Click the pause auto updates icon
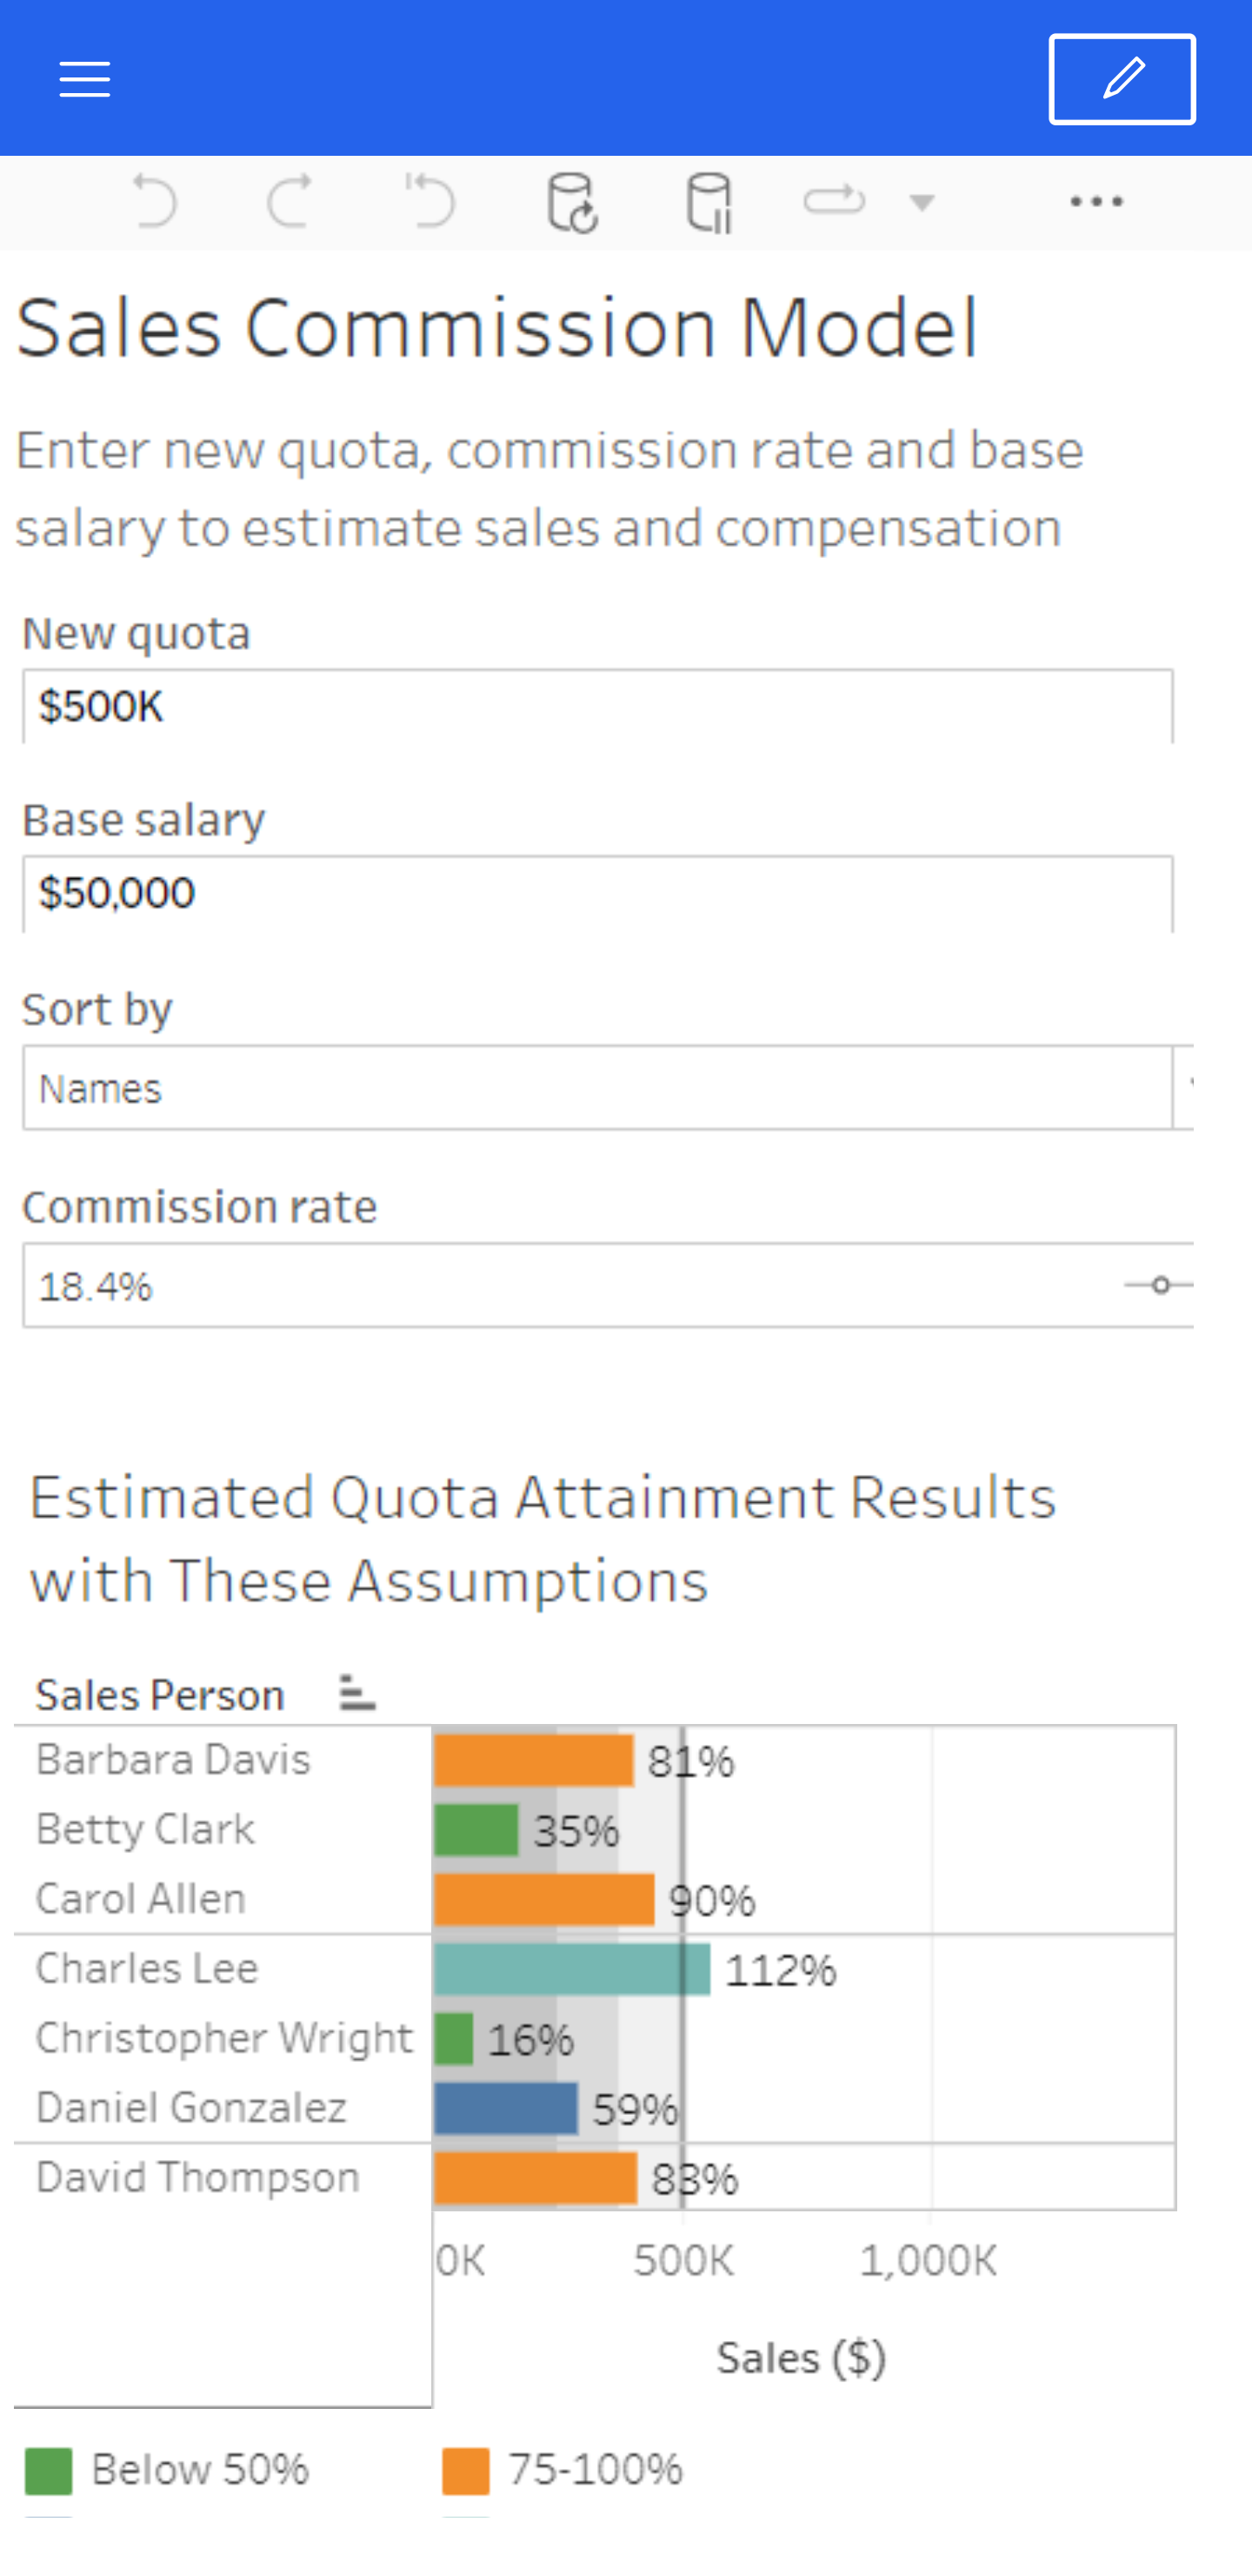The height and width of the screenshot is (2576, 1252). coord(709,202)
